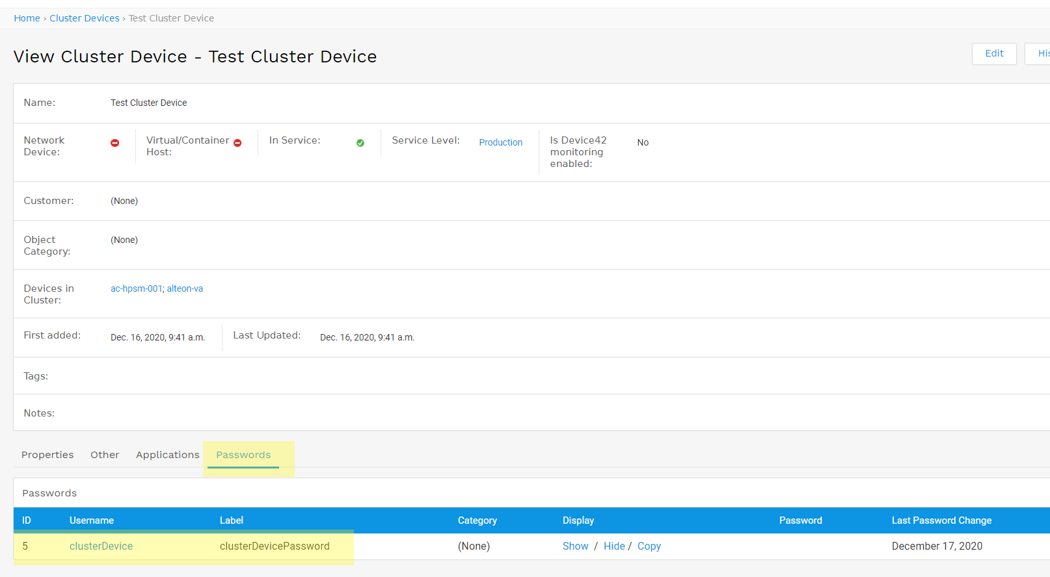Open device alteon-va
This screenshot has width=1050, height=577.
(x=185, y=288)
